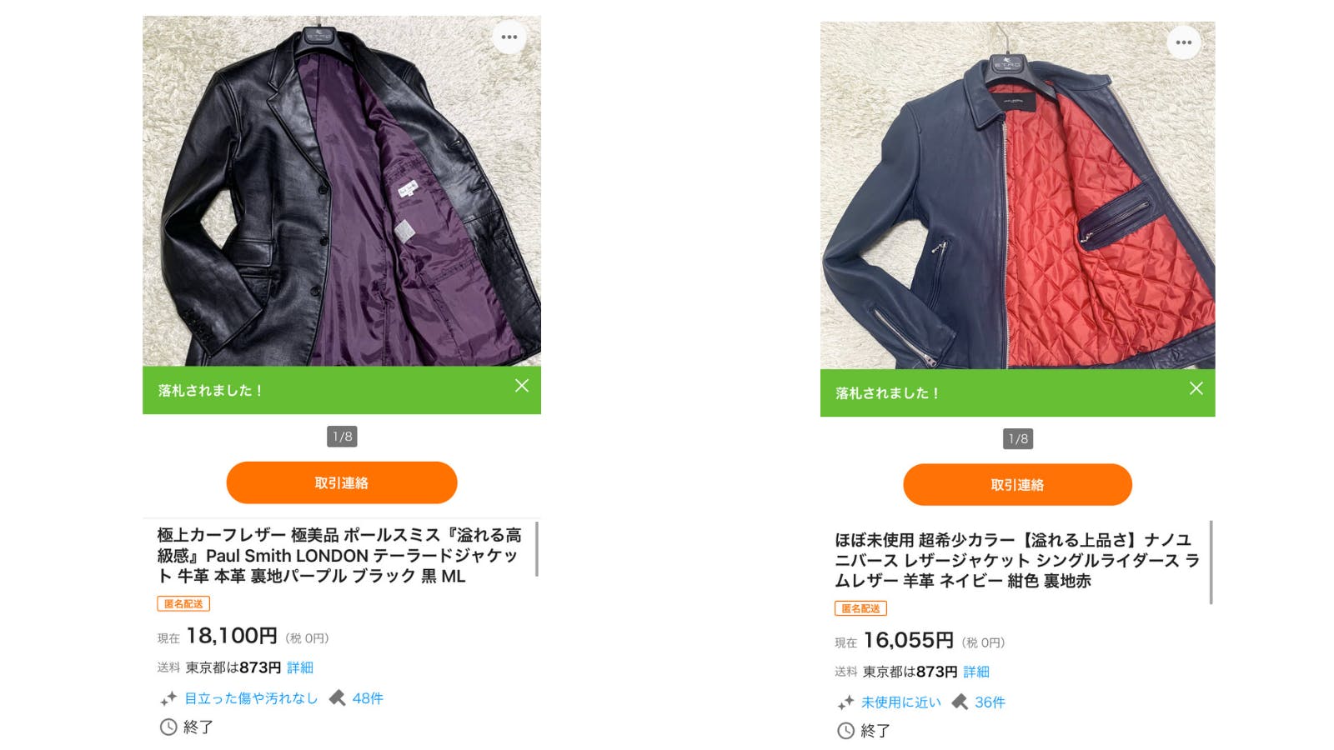Tap 取引連絡 button for Paul Smith jacket
Viewport: 1334px width, 750px height.
342,482
